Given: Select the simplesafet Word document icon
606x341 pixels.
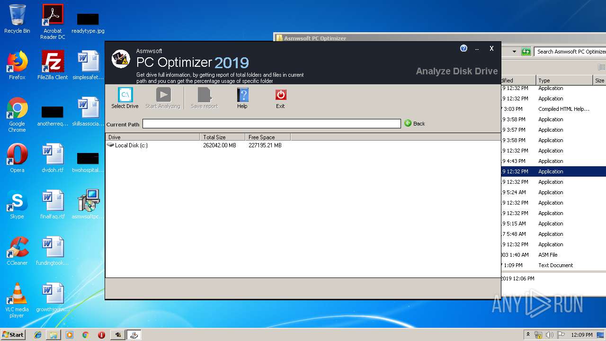Looking at the screenshot, I should pos(88,65).
